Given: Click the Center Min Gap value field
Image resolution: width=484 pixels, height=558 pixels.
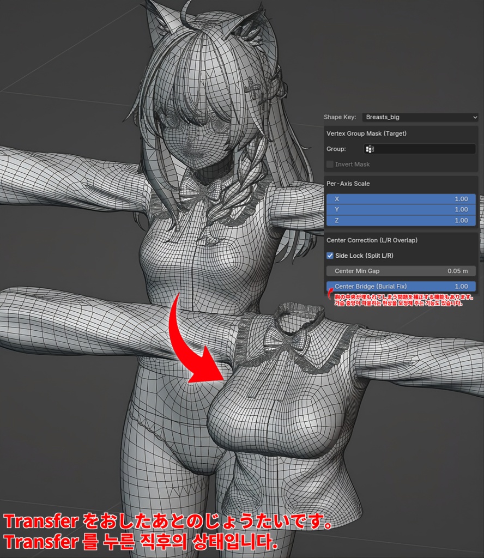Looking at the screenshot, I should (401, 271).
